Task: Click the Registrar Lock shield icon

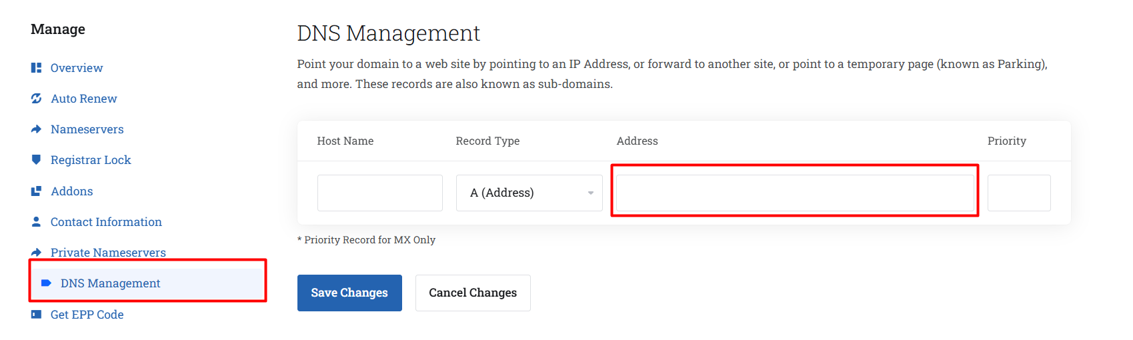Action: [36, 159]
